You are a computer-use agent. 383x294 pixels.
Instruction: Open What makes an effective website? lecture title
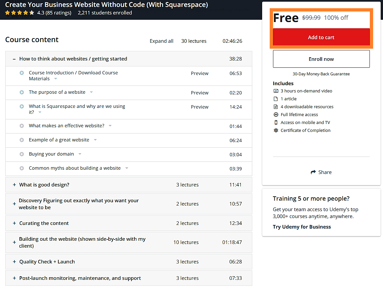[67, 126]
